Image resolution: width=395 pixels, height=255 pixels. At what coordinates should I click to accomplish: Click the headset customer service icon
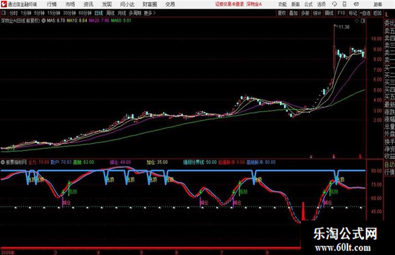point(334,4)
